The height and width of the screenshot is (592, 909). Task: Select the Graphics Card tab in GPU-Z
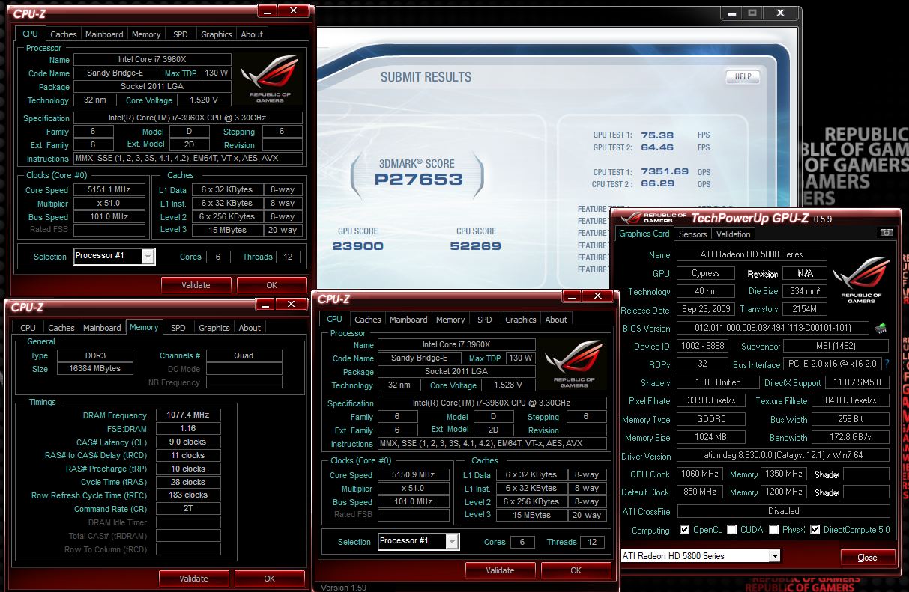(x=644, y=234)
